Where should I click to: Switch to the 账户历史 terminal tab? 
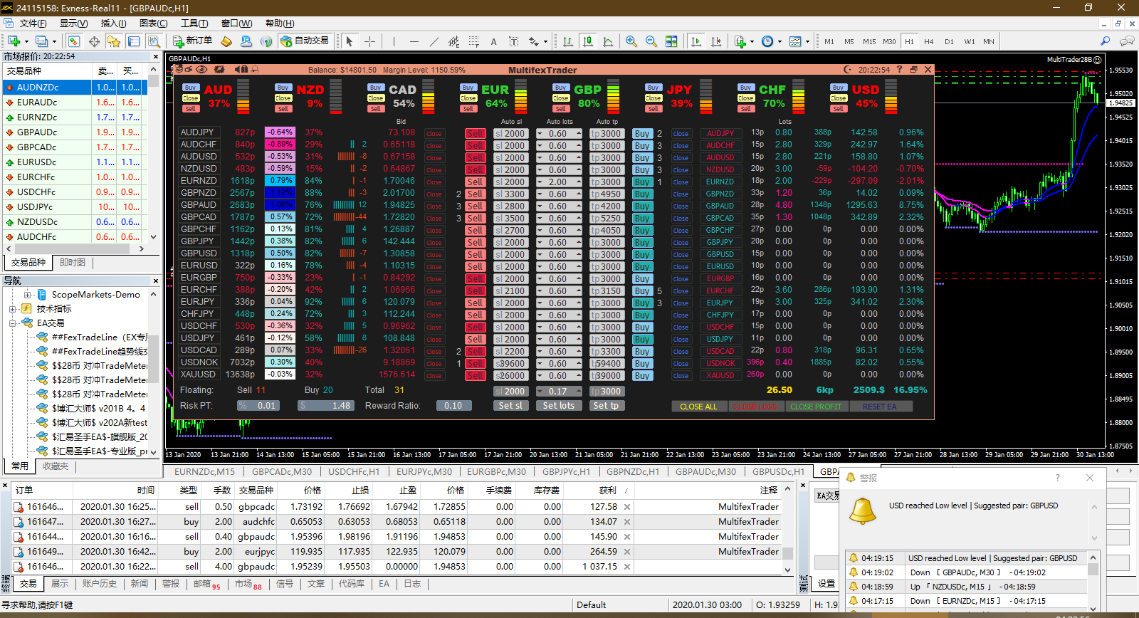(99, 584)
